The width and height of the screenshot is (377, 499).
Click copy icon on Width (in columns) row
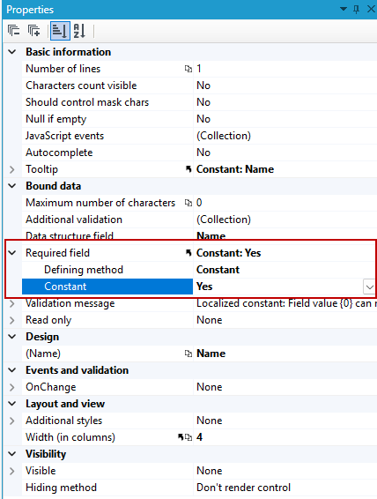(188, 437)
